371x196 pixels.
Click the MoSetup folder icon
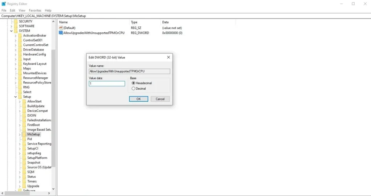point(24,134)
